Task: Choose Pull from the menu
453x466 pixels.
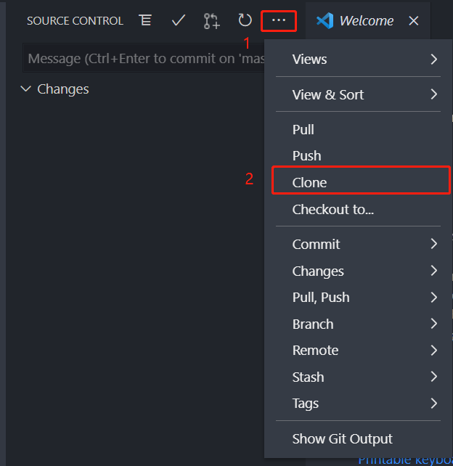Action: tap(358, 130)
